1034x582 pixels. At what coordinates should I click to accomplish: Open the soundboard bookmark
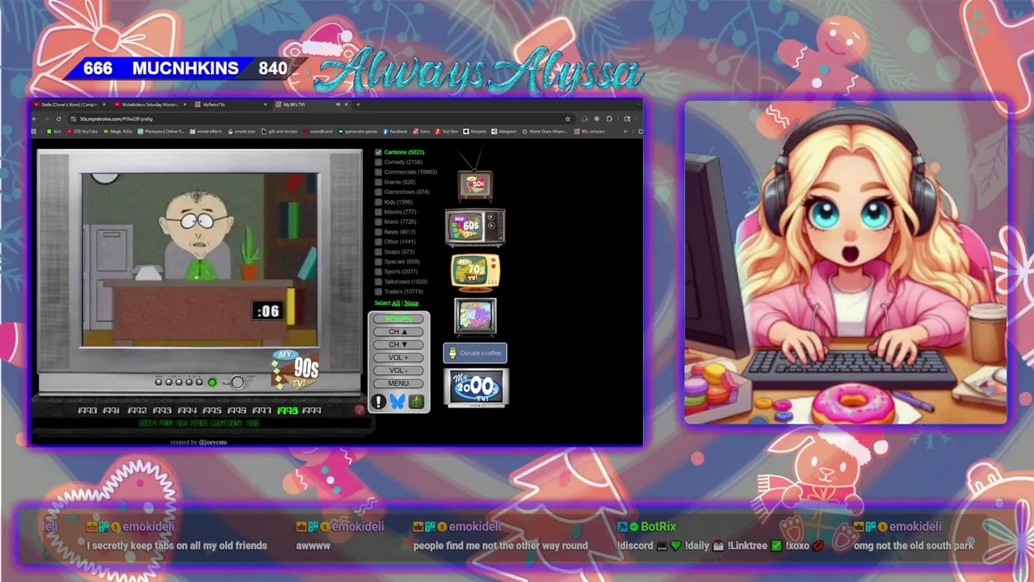point(317,131)
